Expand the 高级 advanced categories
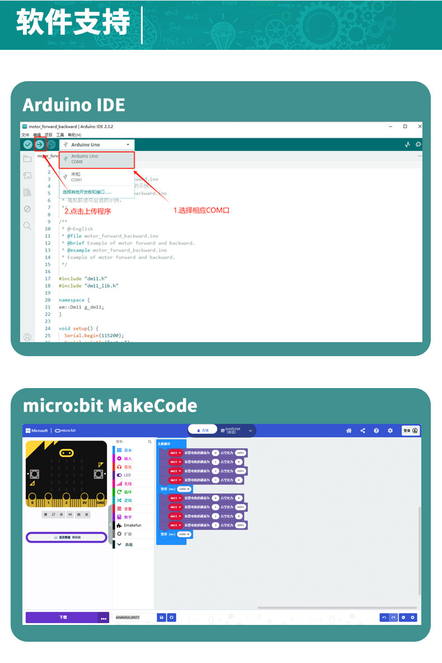This screenshot has height=663, width=442. (x=134, y=545)
